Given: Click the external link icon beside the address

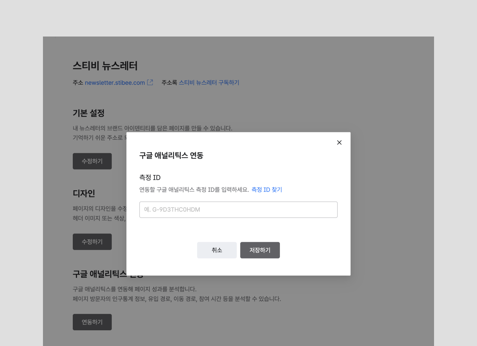Looking at the screenshot, I should click(150, 82).
